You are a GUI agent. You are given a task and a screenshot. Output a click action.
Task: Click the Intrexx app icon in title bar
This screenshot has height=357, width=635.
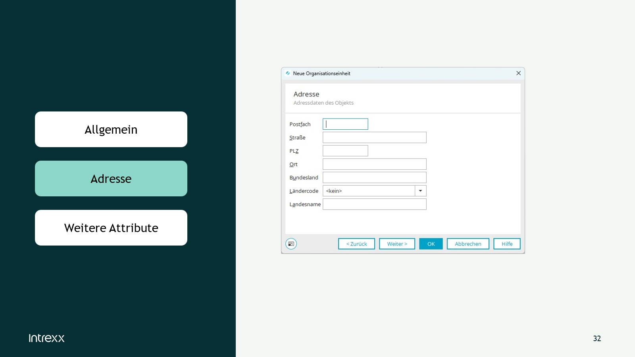[288, 73]
